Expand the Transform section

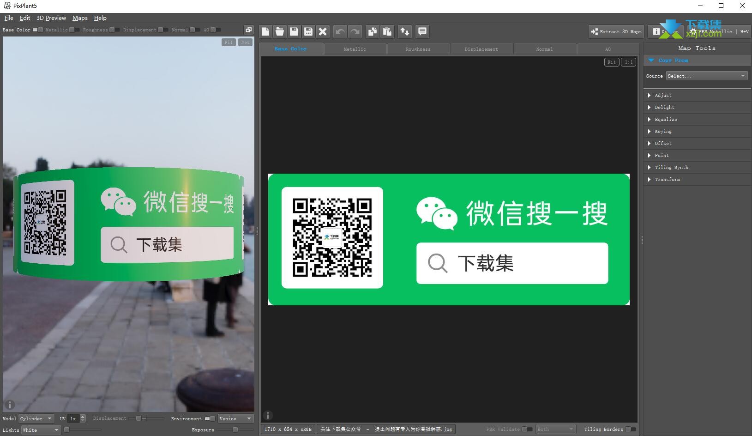(697, 179)
